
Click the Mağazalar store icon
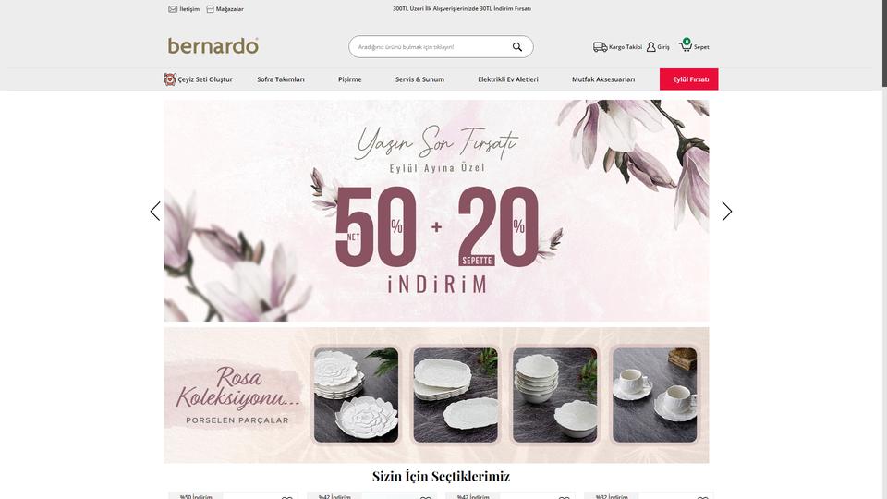pyautogui.click(x=210, y=9)
